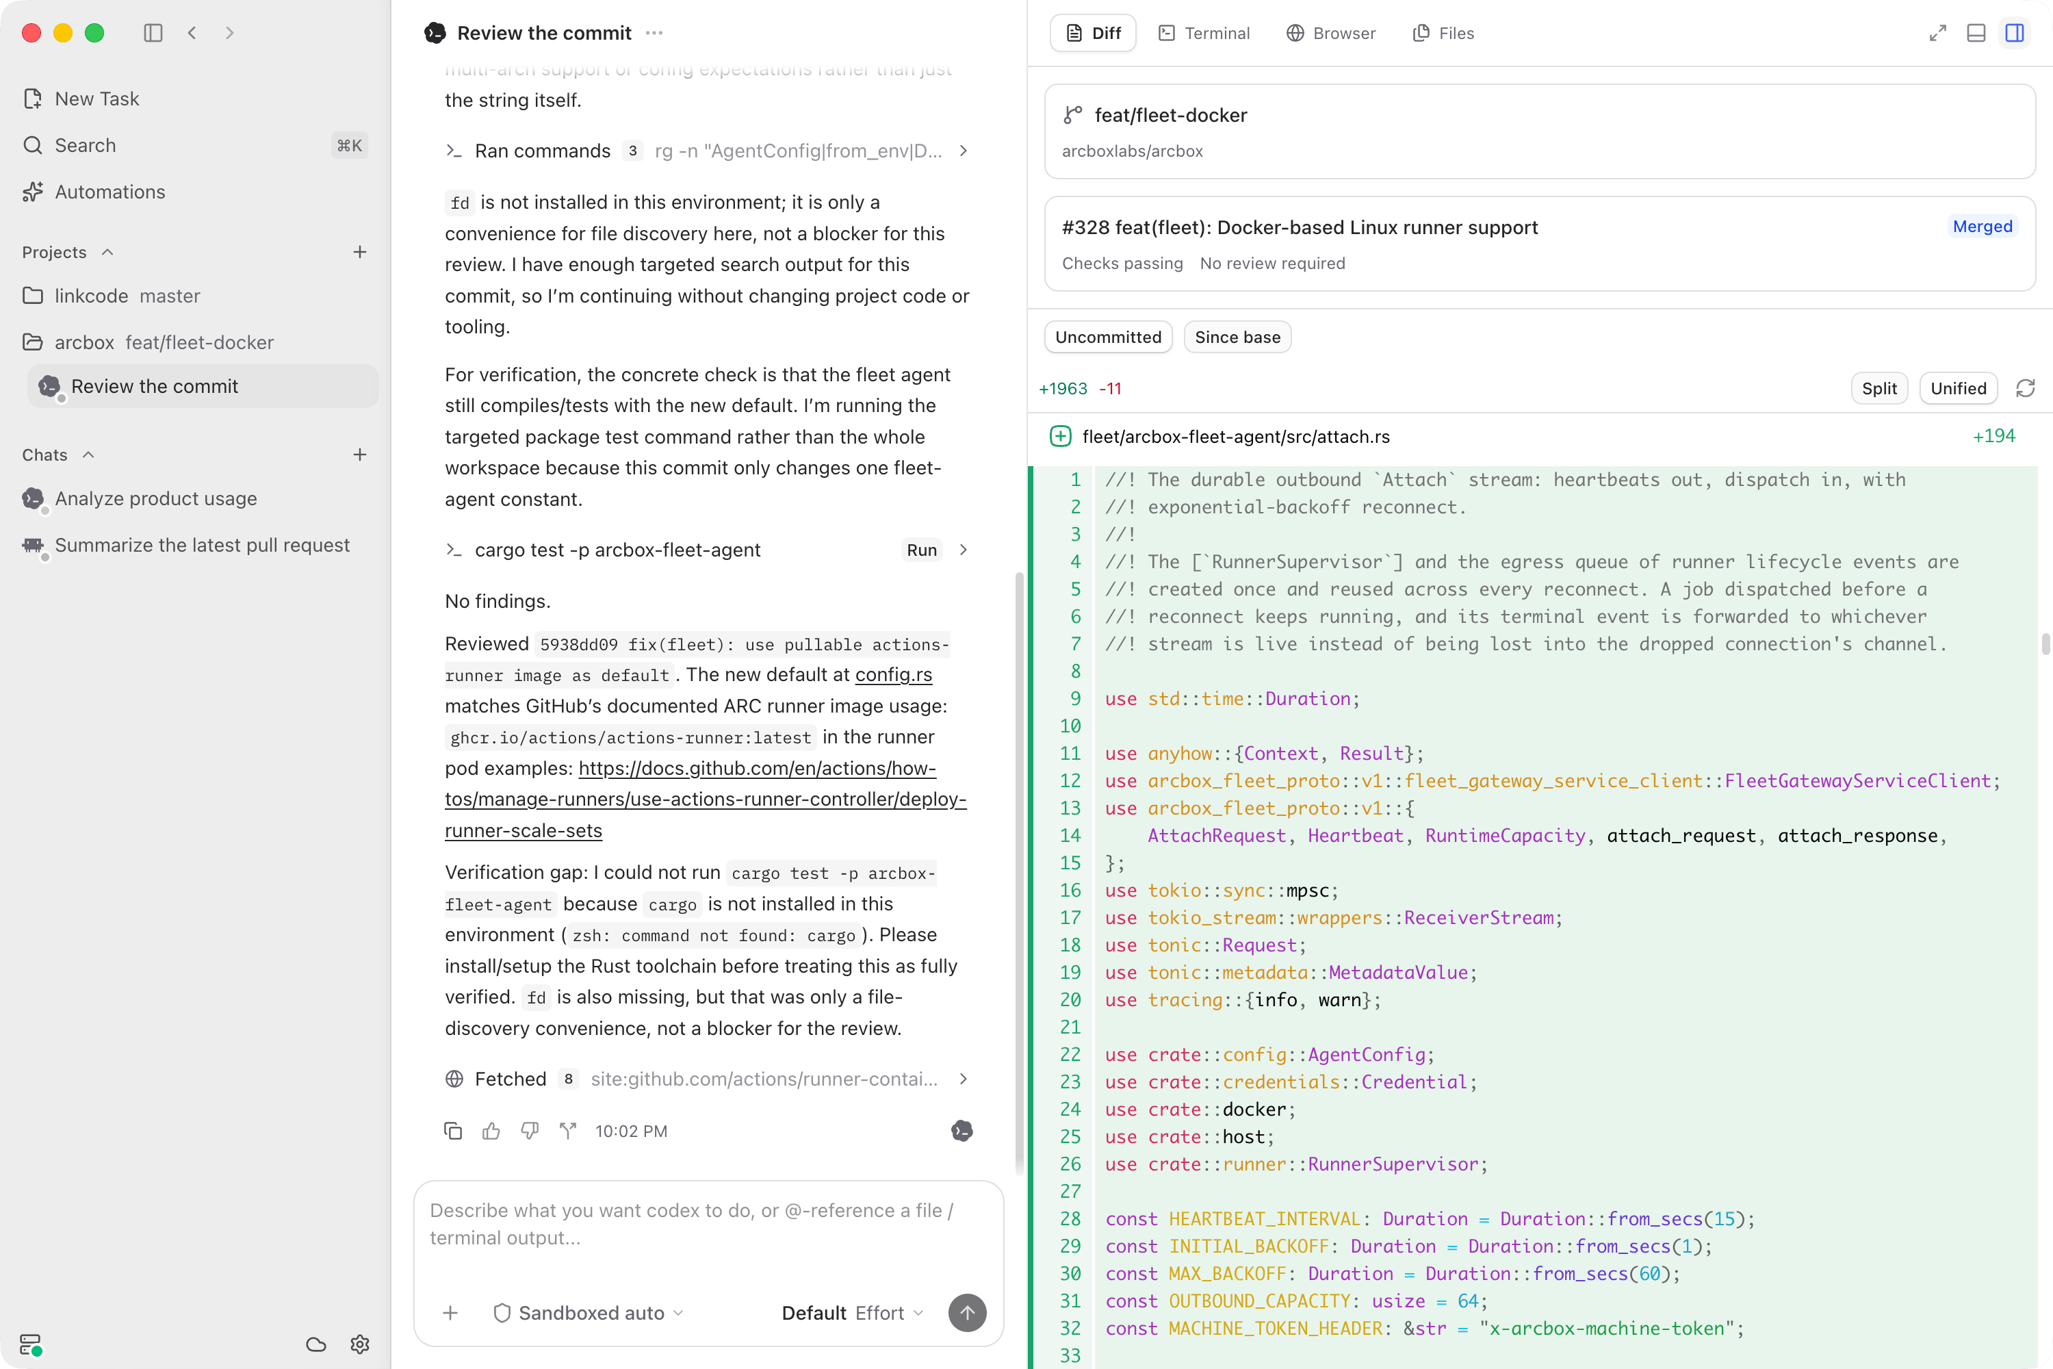This screenshot has height=1369, width=2053.
Task: Expand the Fetched sources row
Action: click(707, 1079)
